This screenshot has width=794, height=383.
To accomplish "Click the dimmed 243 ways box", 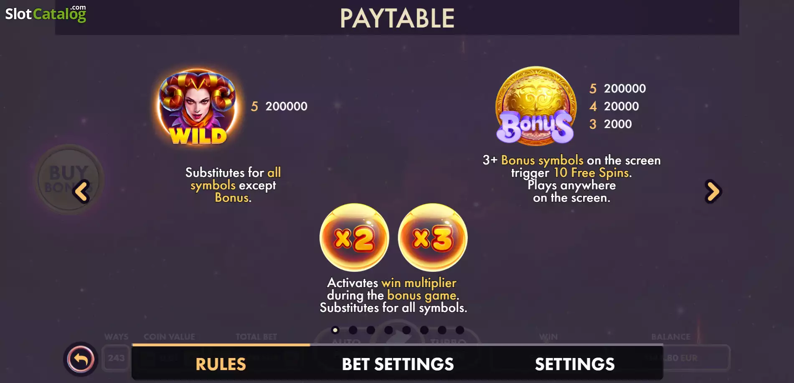I will (x=116, y=358).
